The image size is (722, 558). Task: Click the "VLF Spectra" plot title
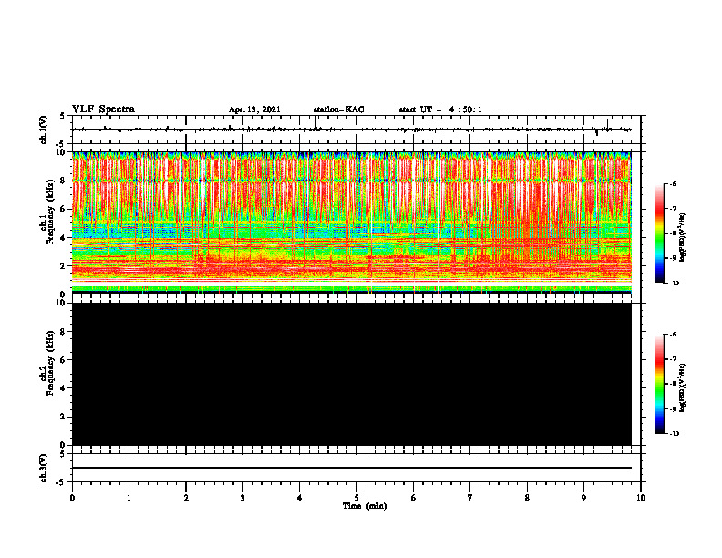(103, 109)
